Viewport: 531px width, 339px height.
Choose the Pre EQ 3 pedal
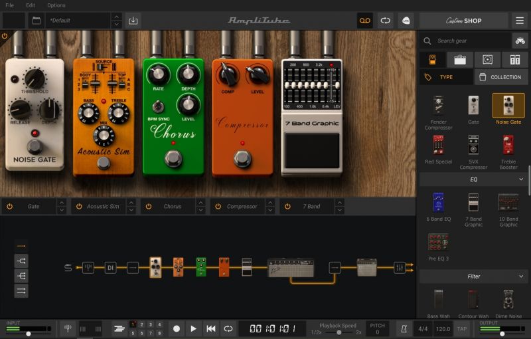point(439,247)
